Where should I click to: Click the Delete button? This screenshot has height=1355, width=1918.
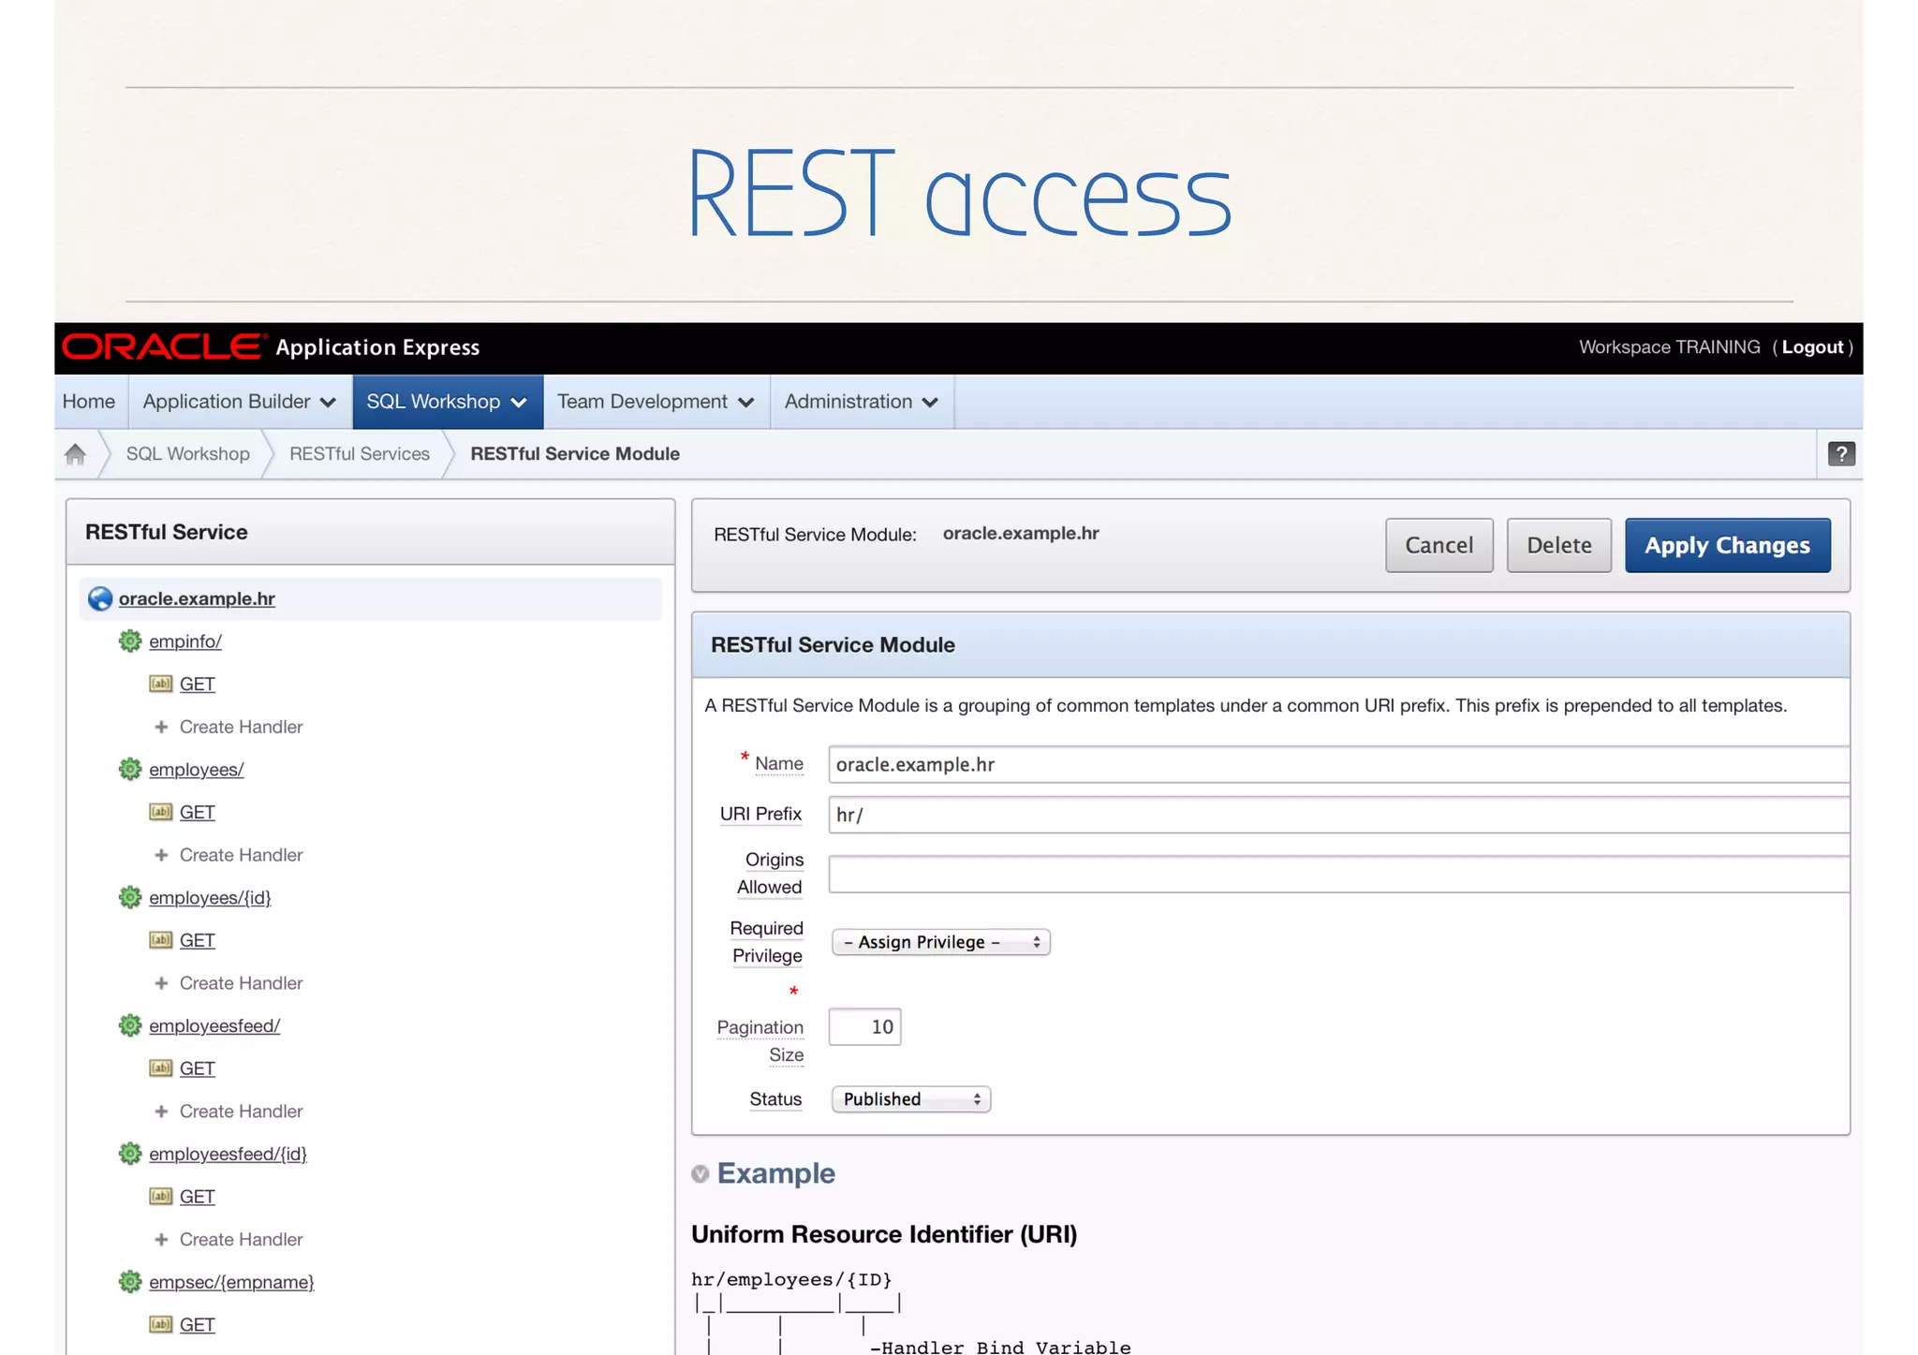click(x=1559, y=545)
